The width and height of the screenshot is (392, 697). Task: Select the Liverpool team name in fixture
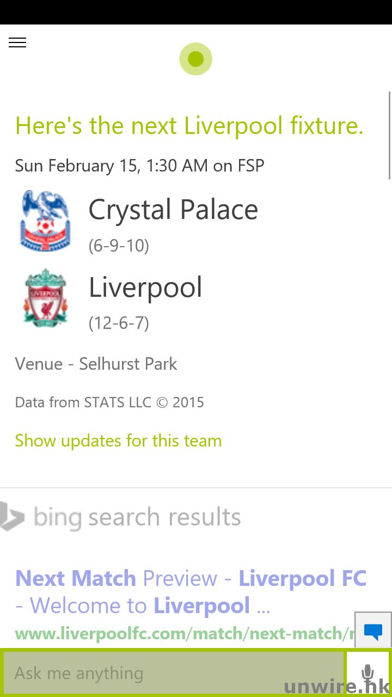tap(145, 288)
